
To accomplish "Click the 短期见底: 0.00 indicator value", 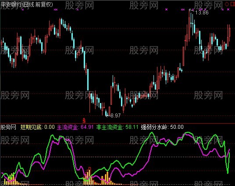I will pos(37,127).
